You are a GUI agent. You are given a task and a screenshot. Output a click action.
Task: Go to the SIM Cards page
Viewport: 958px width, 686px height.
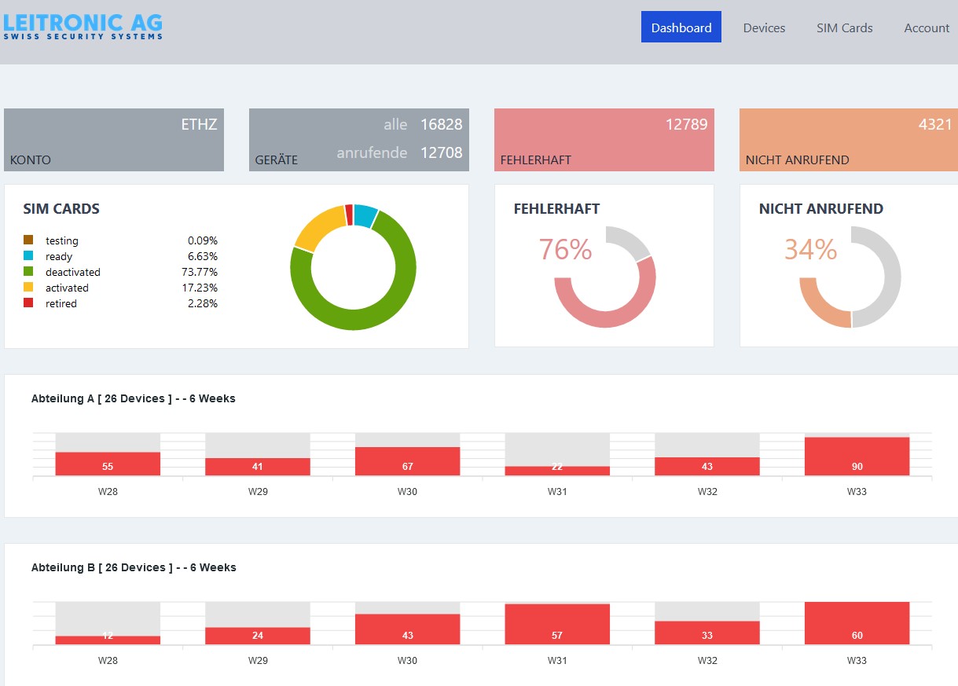(x=844, y=28)
